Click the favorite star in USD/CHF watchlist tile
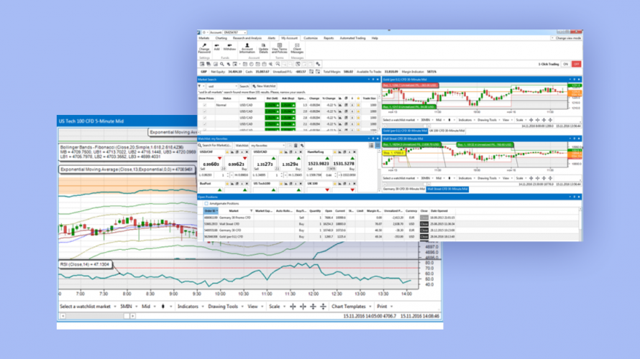The image size is (640, 359). 227,152
